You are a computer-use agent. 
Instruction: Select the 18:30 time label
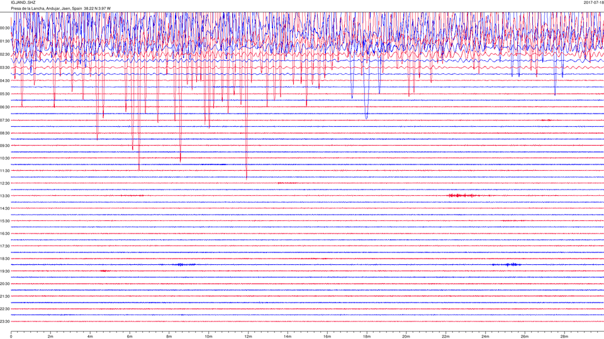click(5, 259)
